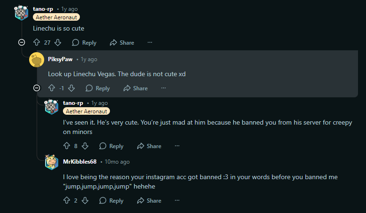Viewport: 366px width, 213px height.
Task: Share the 'Linechu is so cute' comment
Action: pos(122,43)
